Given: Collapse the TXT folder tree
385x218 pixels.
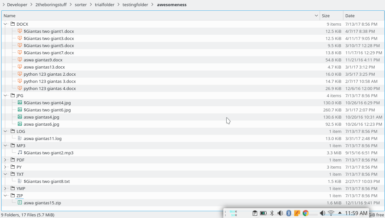Looking at the screenshot, I should [5, 174].
